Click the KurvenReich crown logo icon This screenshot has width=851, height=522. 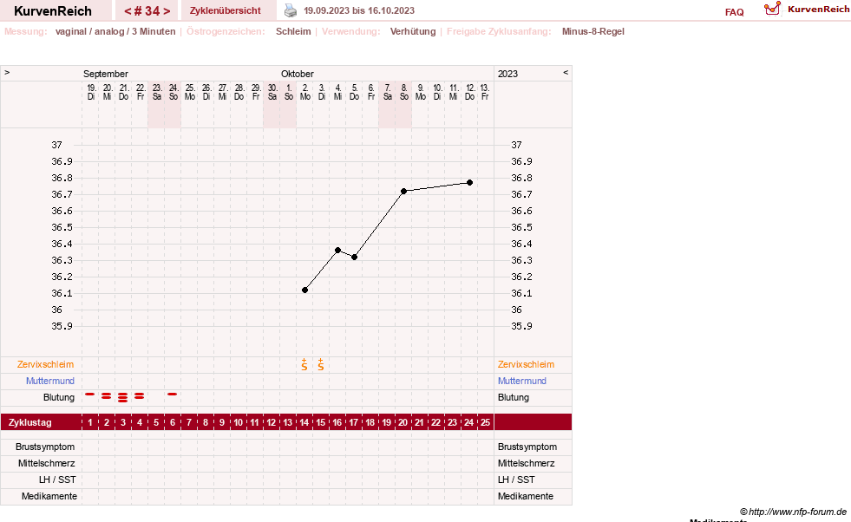click(772, 9)
